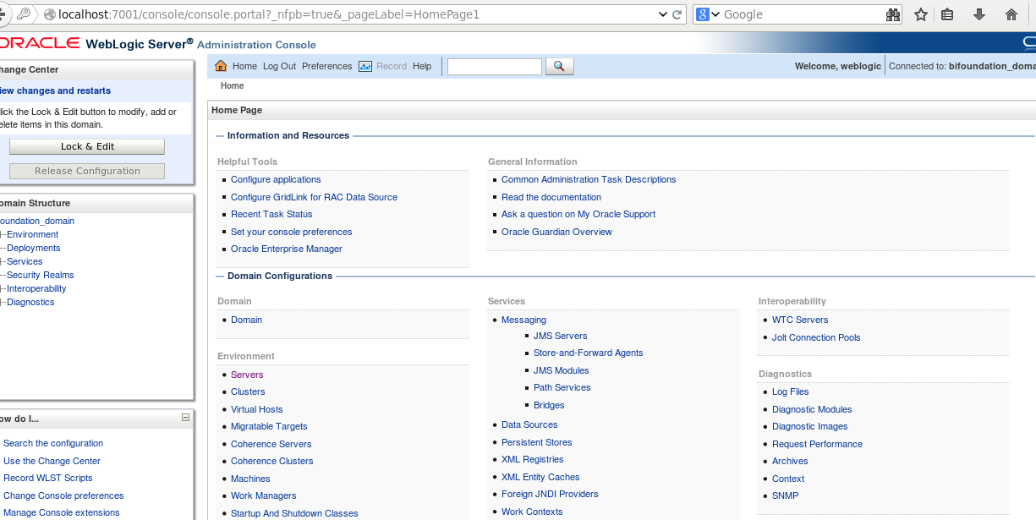Screen dimensions: 1036x520
Task: Open Data Sources link
Action: click(x=529, y=424)
